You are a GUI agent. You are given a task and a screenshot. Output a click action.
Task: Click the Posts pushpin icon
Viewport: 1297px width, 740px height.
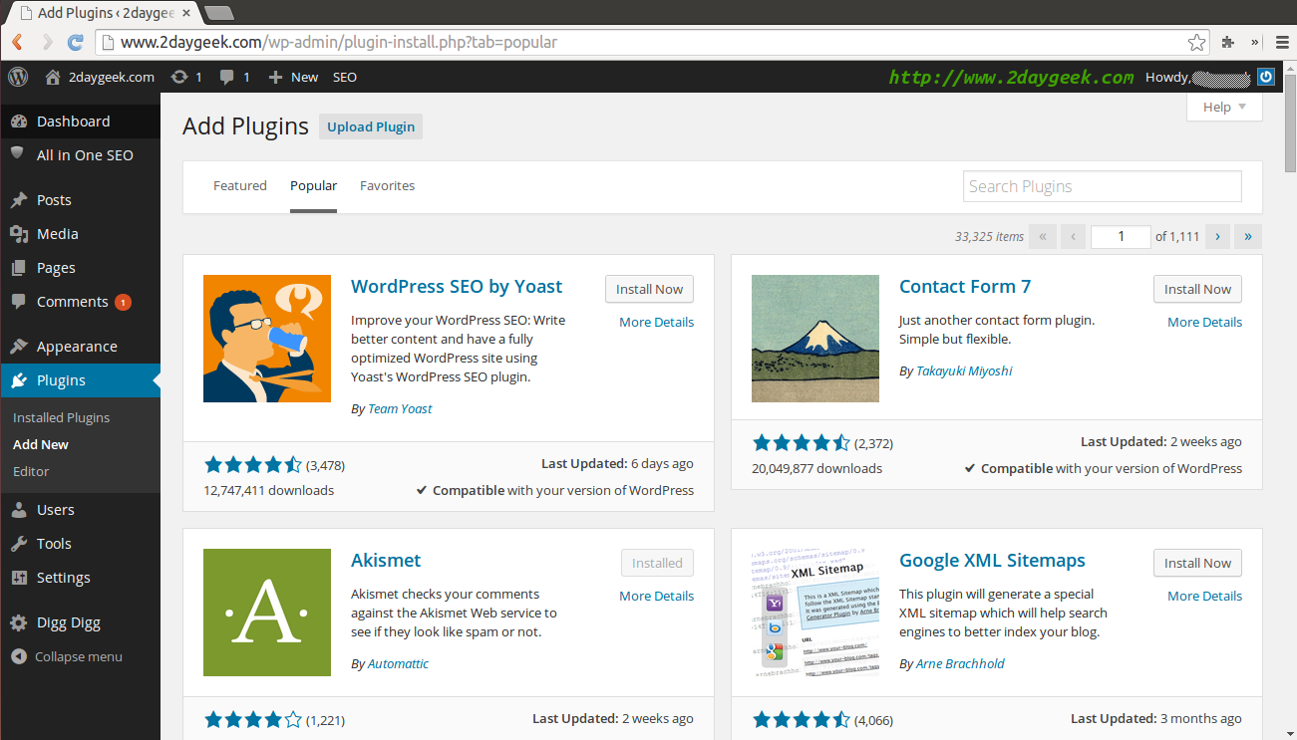[x=19, y=200]
